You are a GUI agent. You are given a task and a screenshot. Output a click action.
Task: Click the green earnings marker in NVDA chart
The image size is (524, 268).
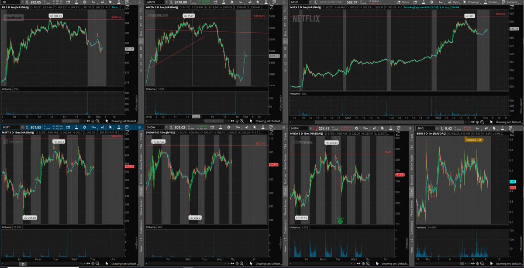(340, 221)
